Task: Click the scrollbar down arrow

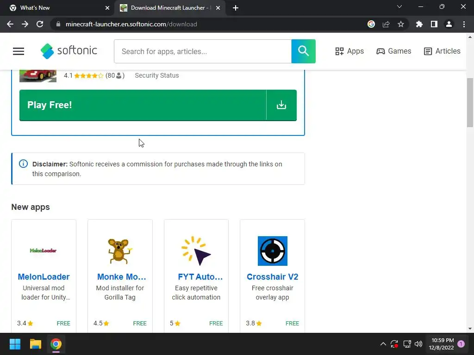Action: pyautogui.click(x=470, y=329)
